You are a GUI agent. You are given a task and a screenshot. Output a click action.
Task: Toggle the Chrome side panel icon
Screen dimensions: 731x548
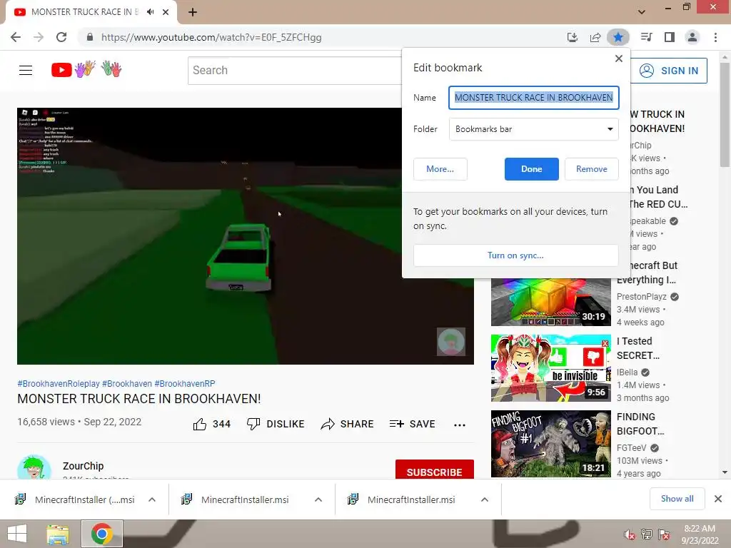click(x=670, y=37)
